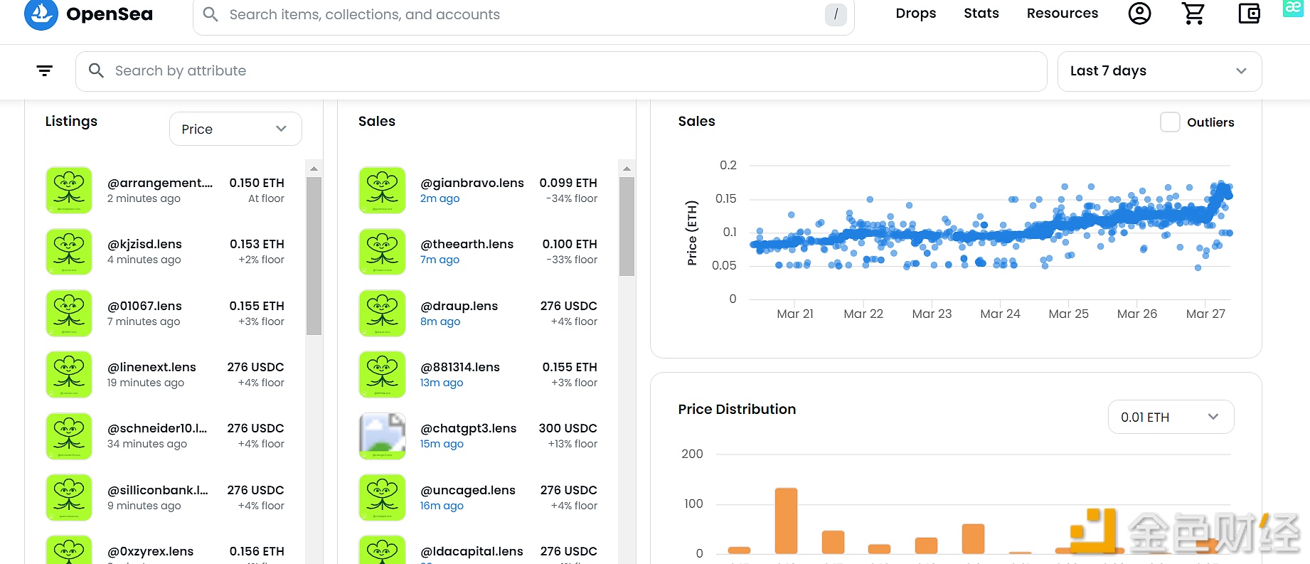Open the account profile icon
The width and height of the screenshot is (1310, 564).
point(1139,14)
